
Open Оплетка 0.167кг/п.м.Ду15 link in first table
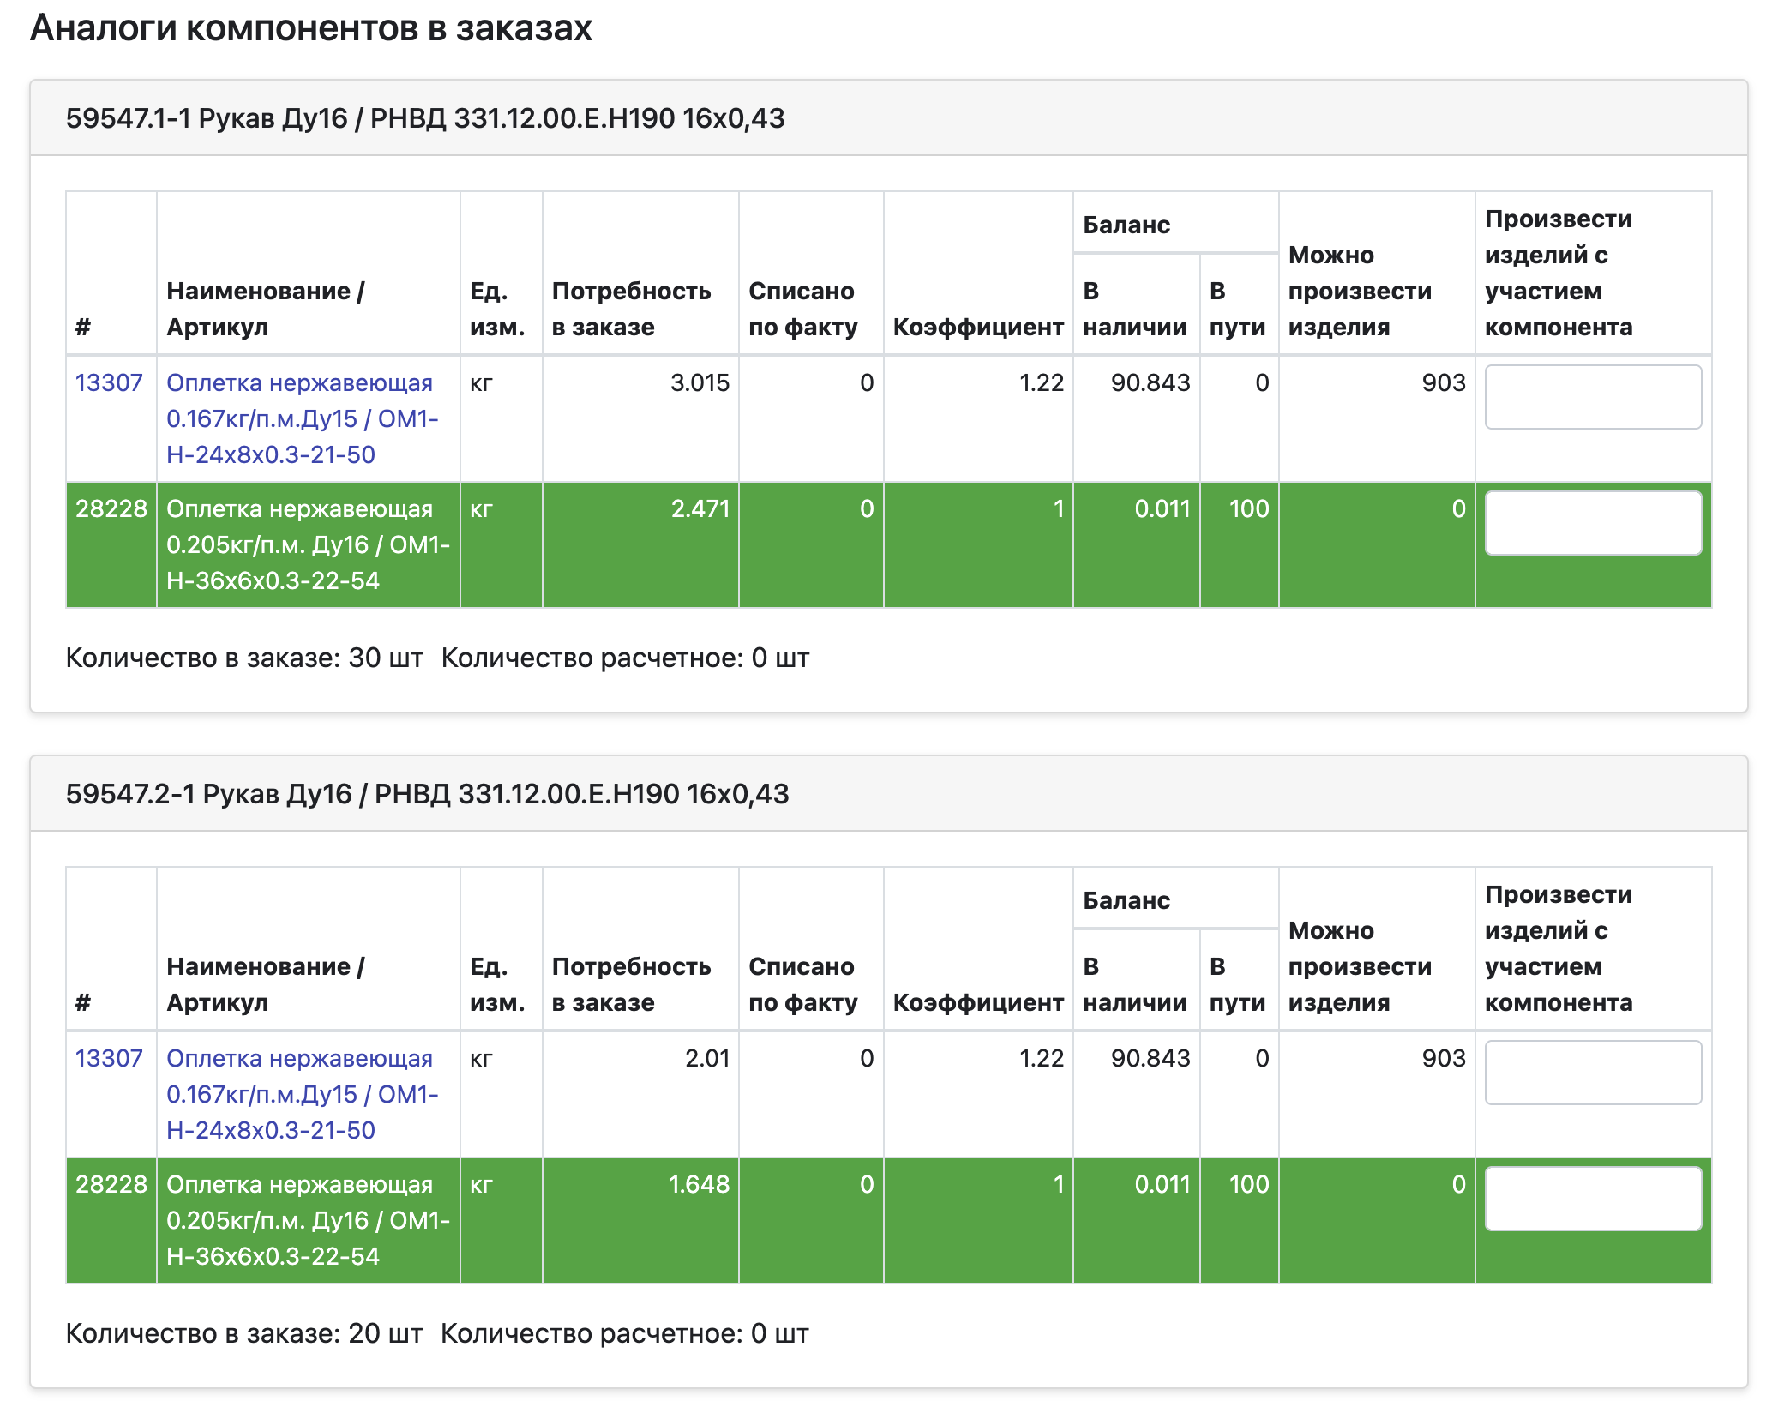(x=301, y=418)
